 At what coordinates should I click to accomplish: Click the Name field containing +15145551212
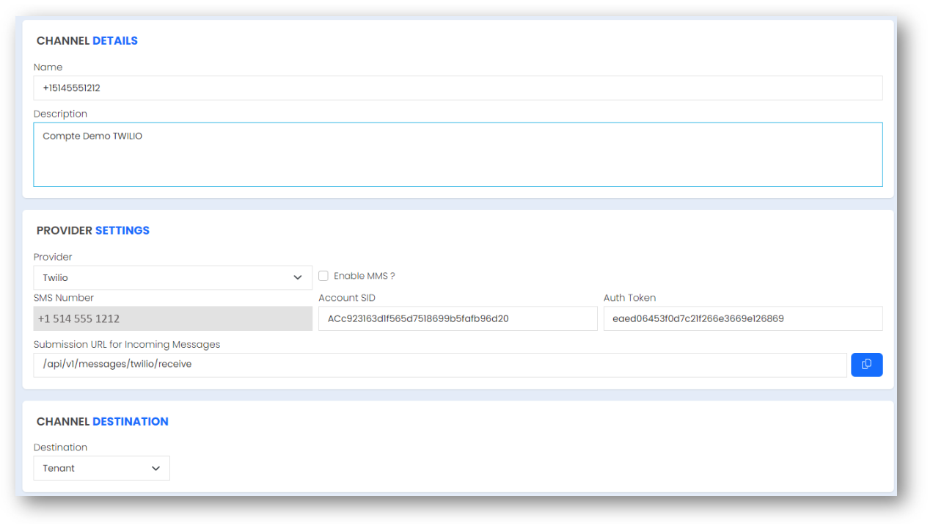(x=458, y=88)
